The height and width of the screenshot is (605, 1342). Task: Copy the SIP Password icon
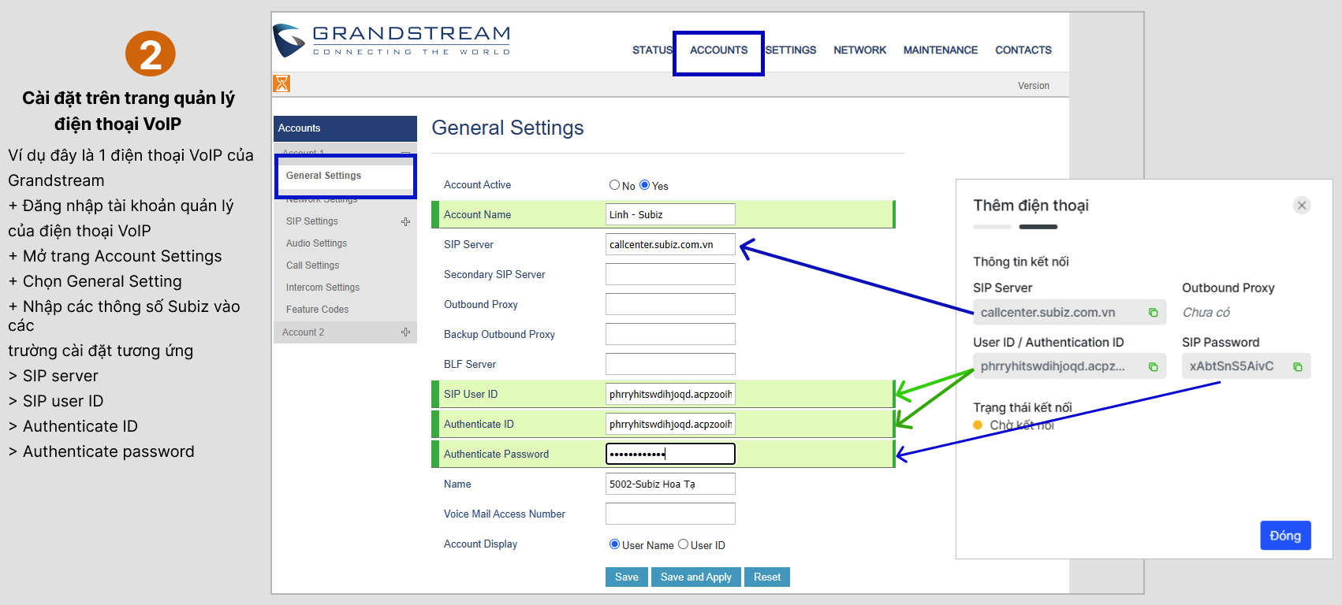click(1297, 367)
